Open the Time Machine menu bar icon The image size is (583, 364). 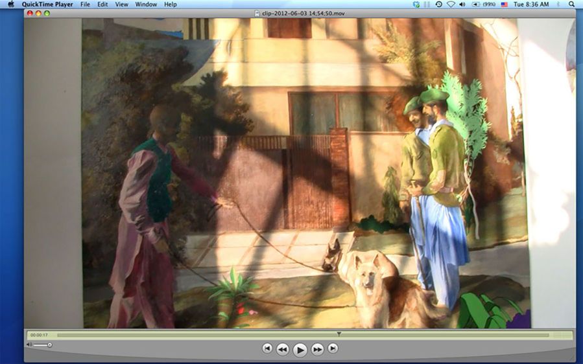439,5
